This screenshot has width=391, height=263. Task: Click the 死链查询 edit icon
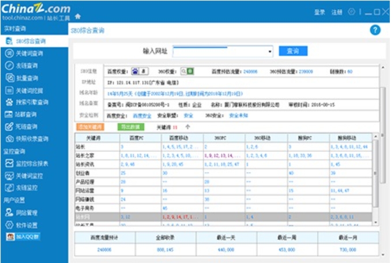tap(9, 127)
